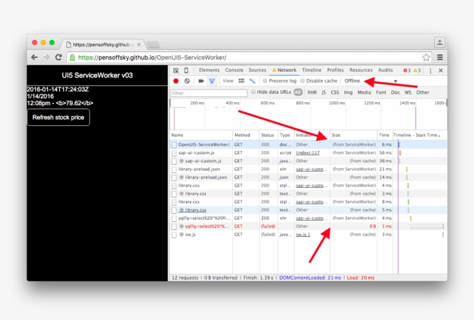Activate the DevTools inspect element icon
The width and height of the screenshot is (474, 320).
[x=176, y=70]
